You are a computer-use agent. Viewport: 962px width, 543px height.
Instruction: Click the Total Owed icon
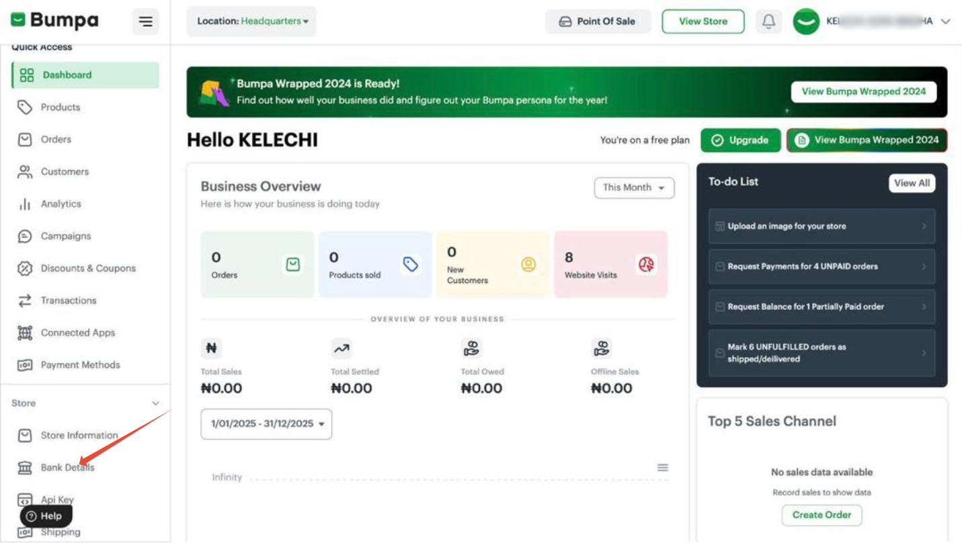tap(471, 348)
